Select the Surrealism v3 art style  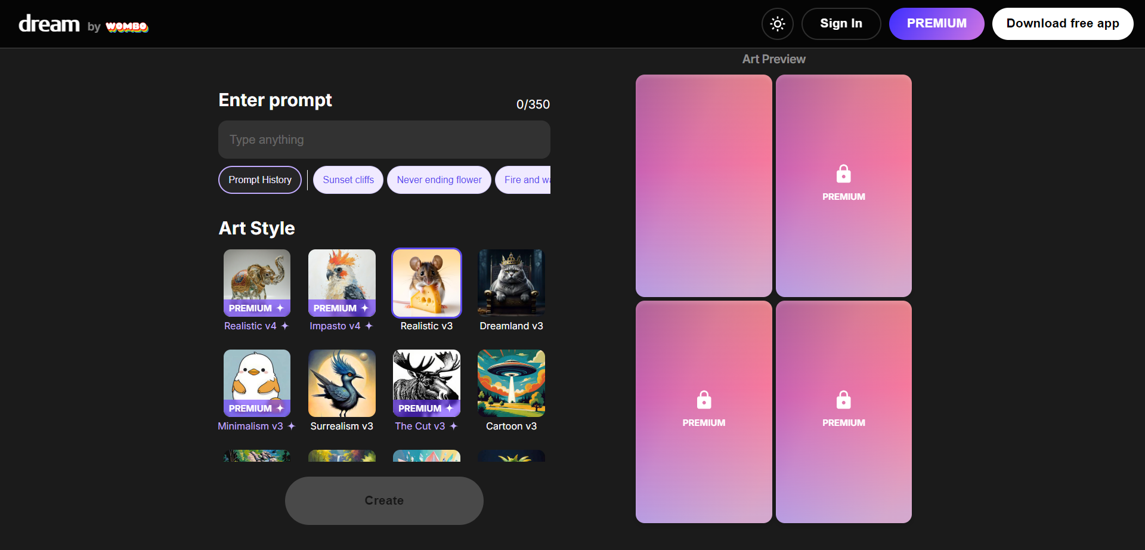pos(341,383)
